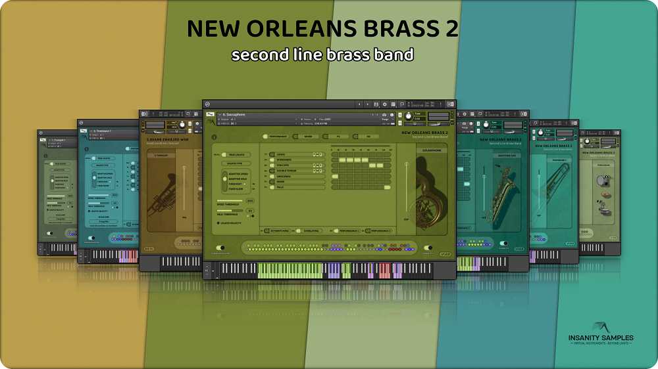This screenshot has width=658, height=369.
Task: Click the Insanity Samples logo under wrench icon
Action: [211, 122]
